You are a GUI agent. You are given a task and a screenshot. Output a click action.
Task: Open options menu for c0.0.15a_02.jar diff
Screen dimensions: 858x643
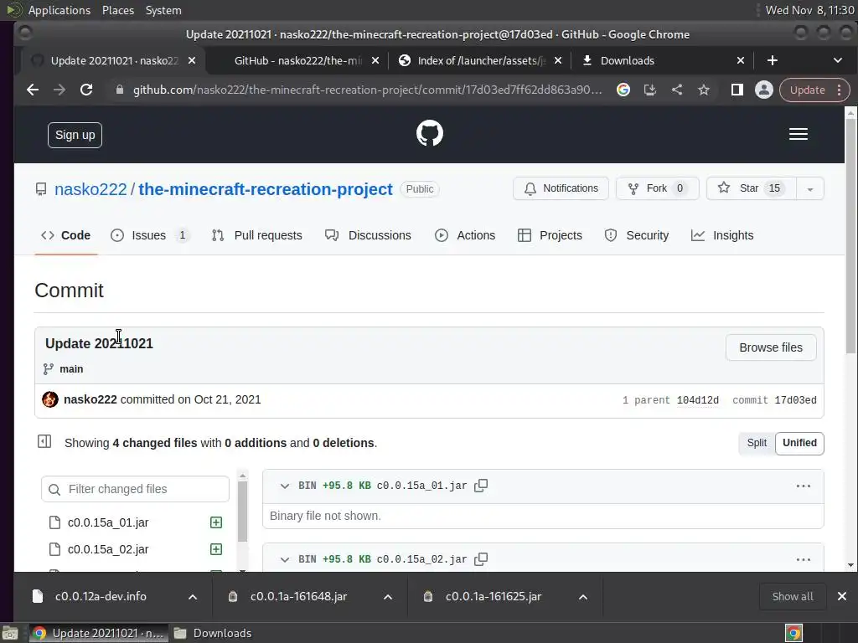[x=804, y=560]
